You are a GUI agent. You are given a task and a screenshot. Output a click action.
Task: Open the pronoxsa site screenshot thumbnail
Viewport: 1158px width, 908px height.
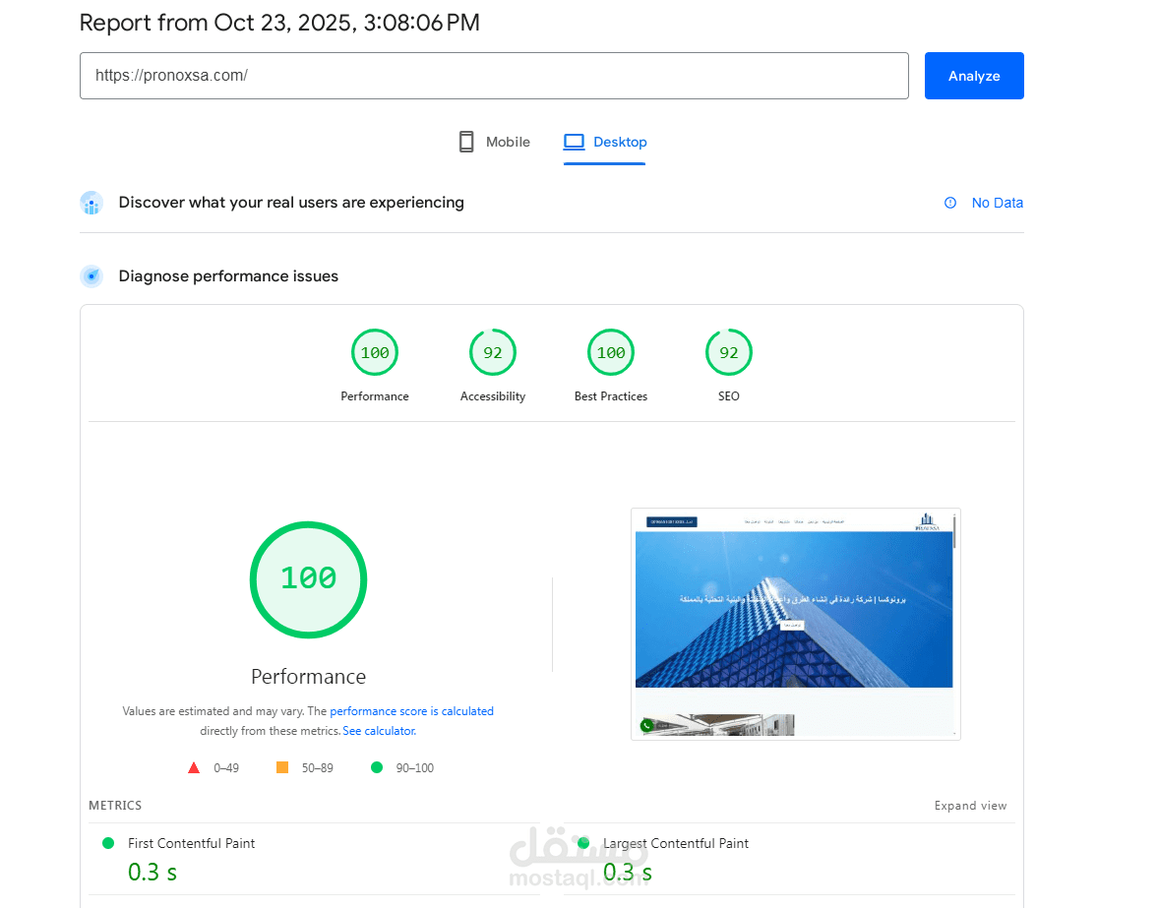pyautogui.click(x=795, y=624)
